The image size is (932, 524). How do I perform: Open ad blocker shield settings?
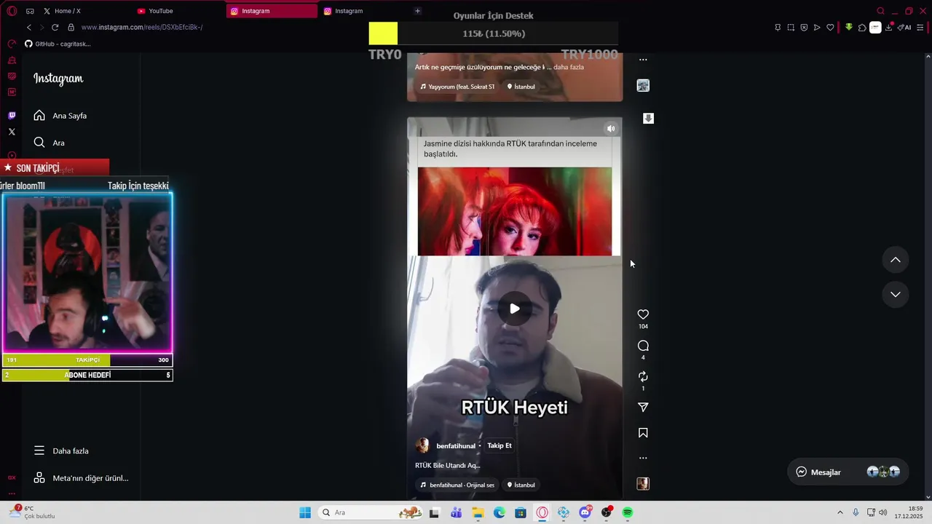804,28
